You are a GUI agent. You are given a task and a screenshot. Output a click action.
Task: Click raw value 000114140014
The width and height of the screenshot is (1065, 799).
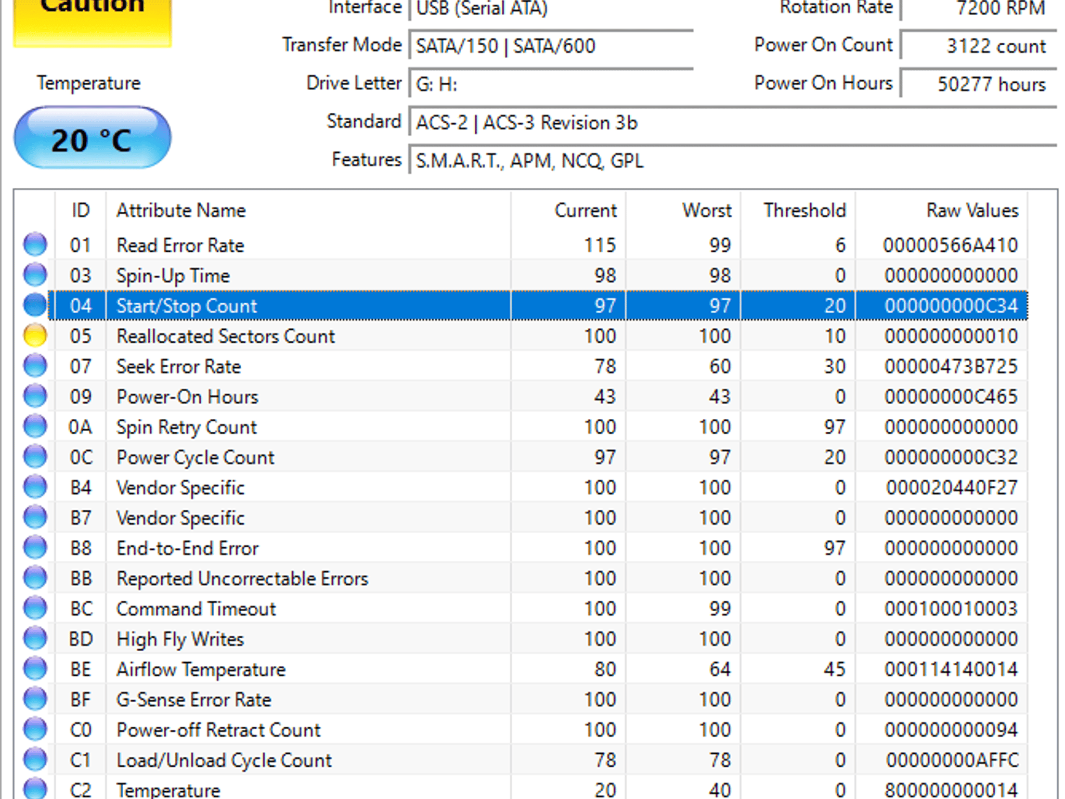(x=951, y=669)
